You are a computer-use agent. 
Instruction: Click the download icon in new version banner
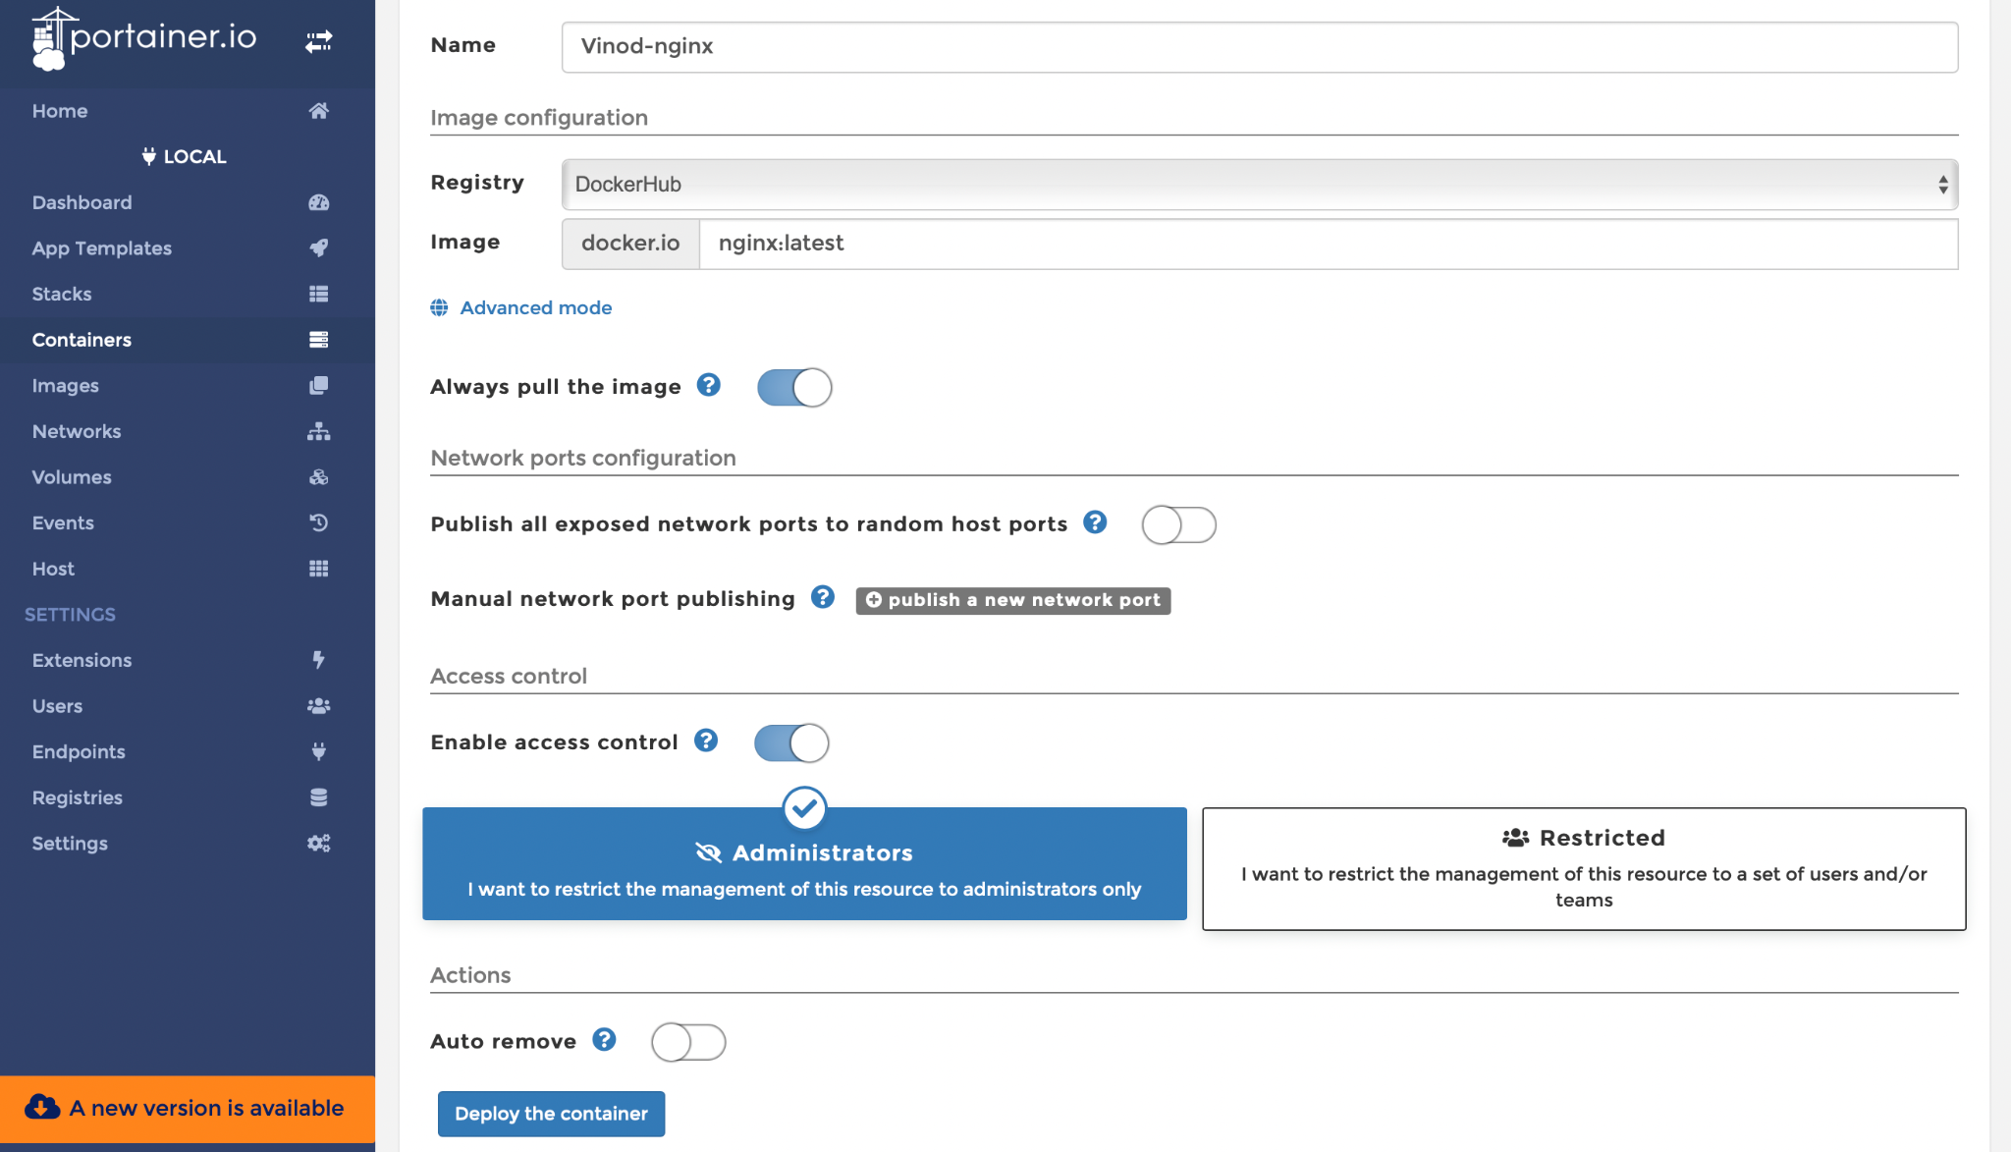(x=41, y=1108)
